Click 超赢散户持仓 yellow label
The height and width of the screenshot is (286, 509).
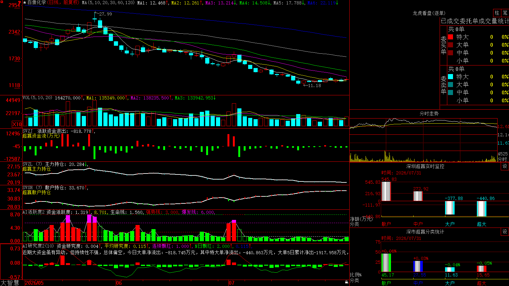coord(37,192)
